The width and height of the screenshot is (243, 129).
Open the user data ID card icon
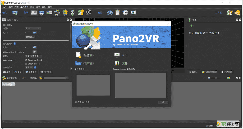(x=49, y=12)
